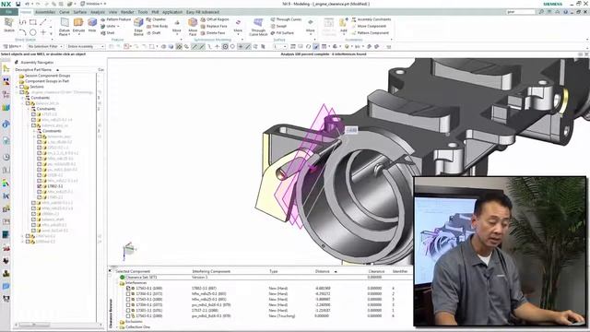Viewport: 590px width, 332px height.
Task: Click the Trim Body command
Action: tap(158, 26)
